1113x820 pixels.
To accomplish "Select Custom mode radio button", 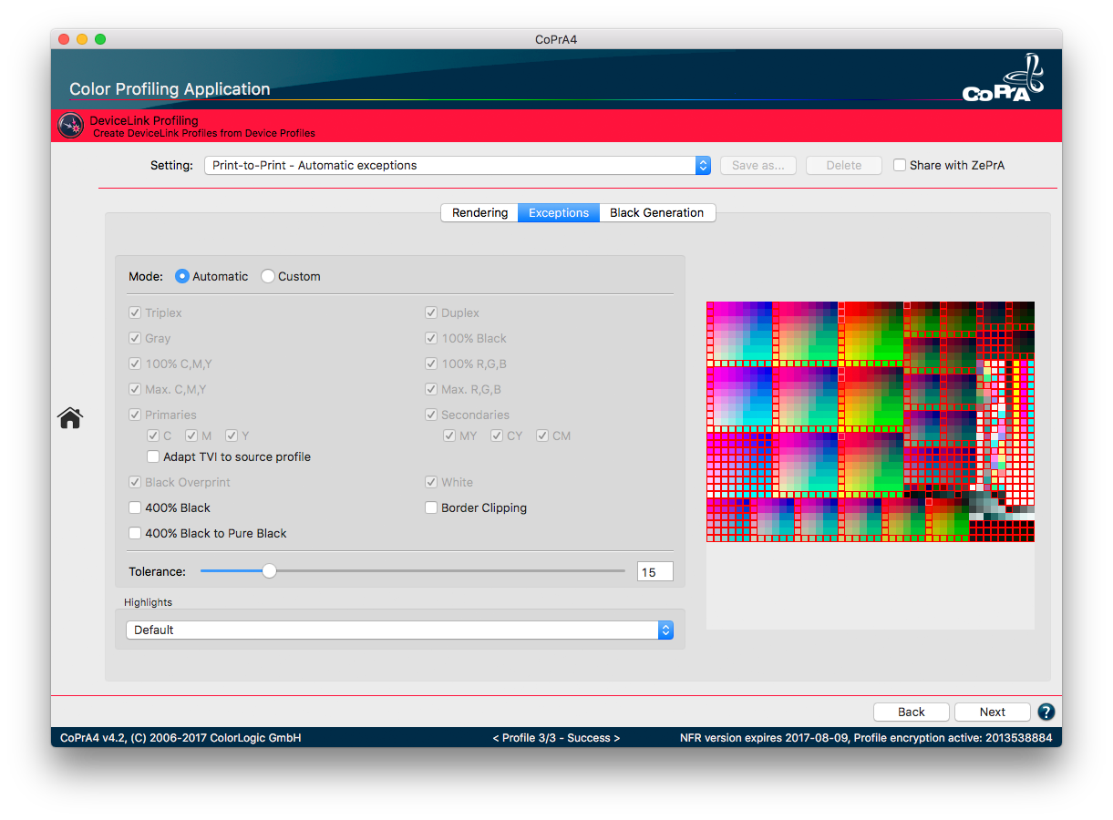I will point(268,276).
